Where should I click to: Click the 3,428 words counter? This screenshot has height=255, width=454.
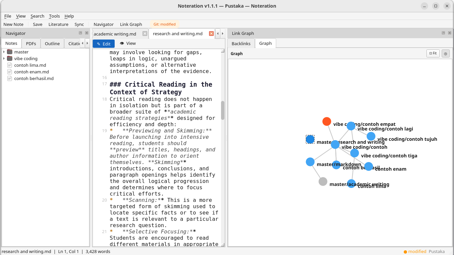point(98,251)
